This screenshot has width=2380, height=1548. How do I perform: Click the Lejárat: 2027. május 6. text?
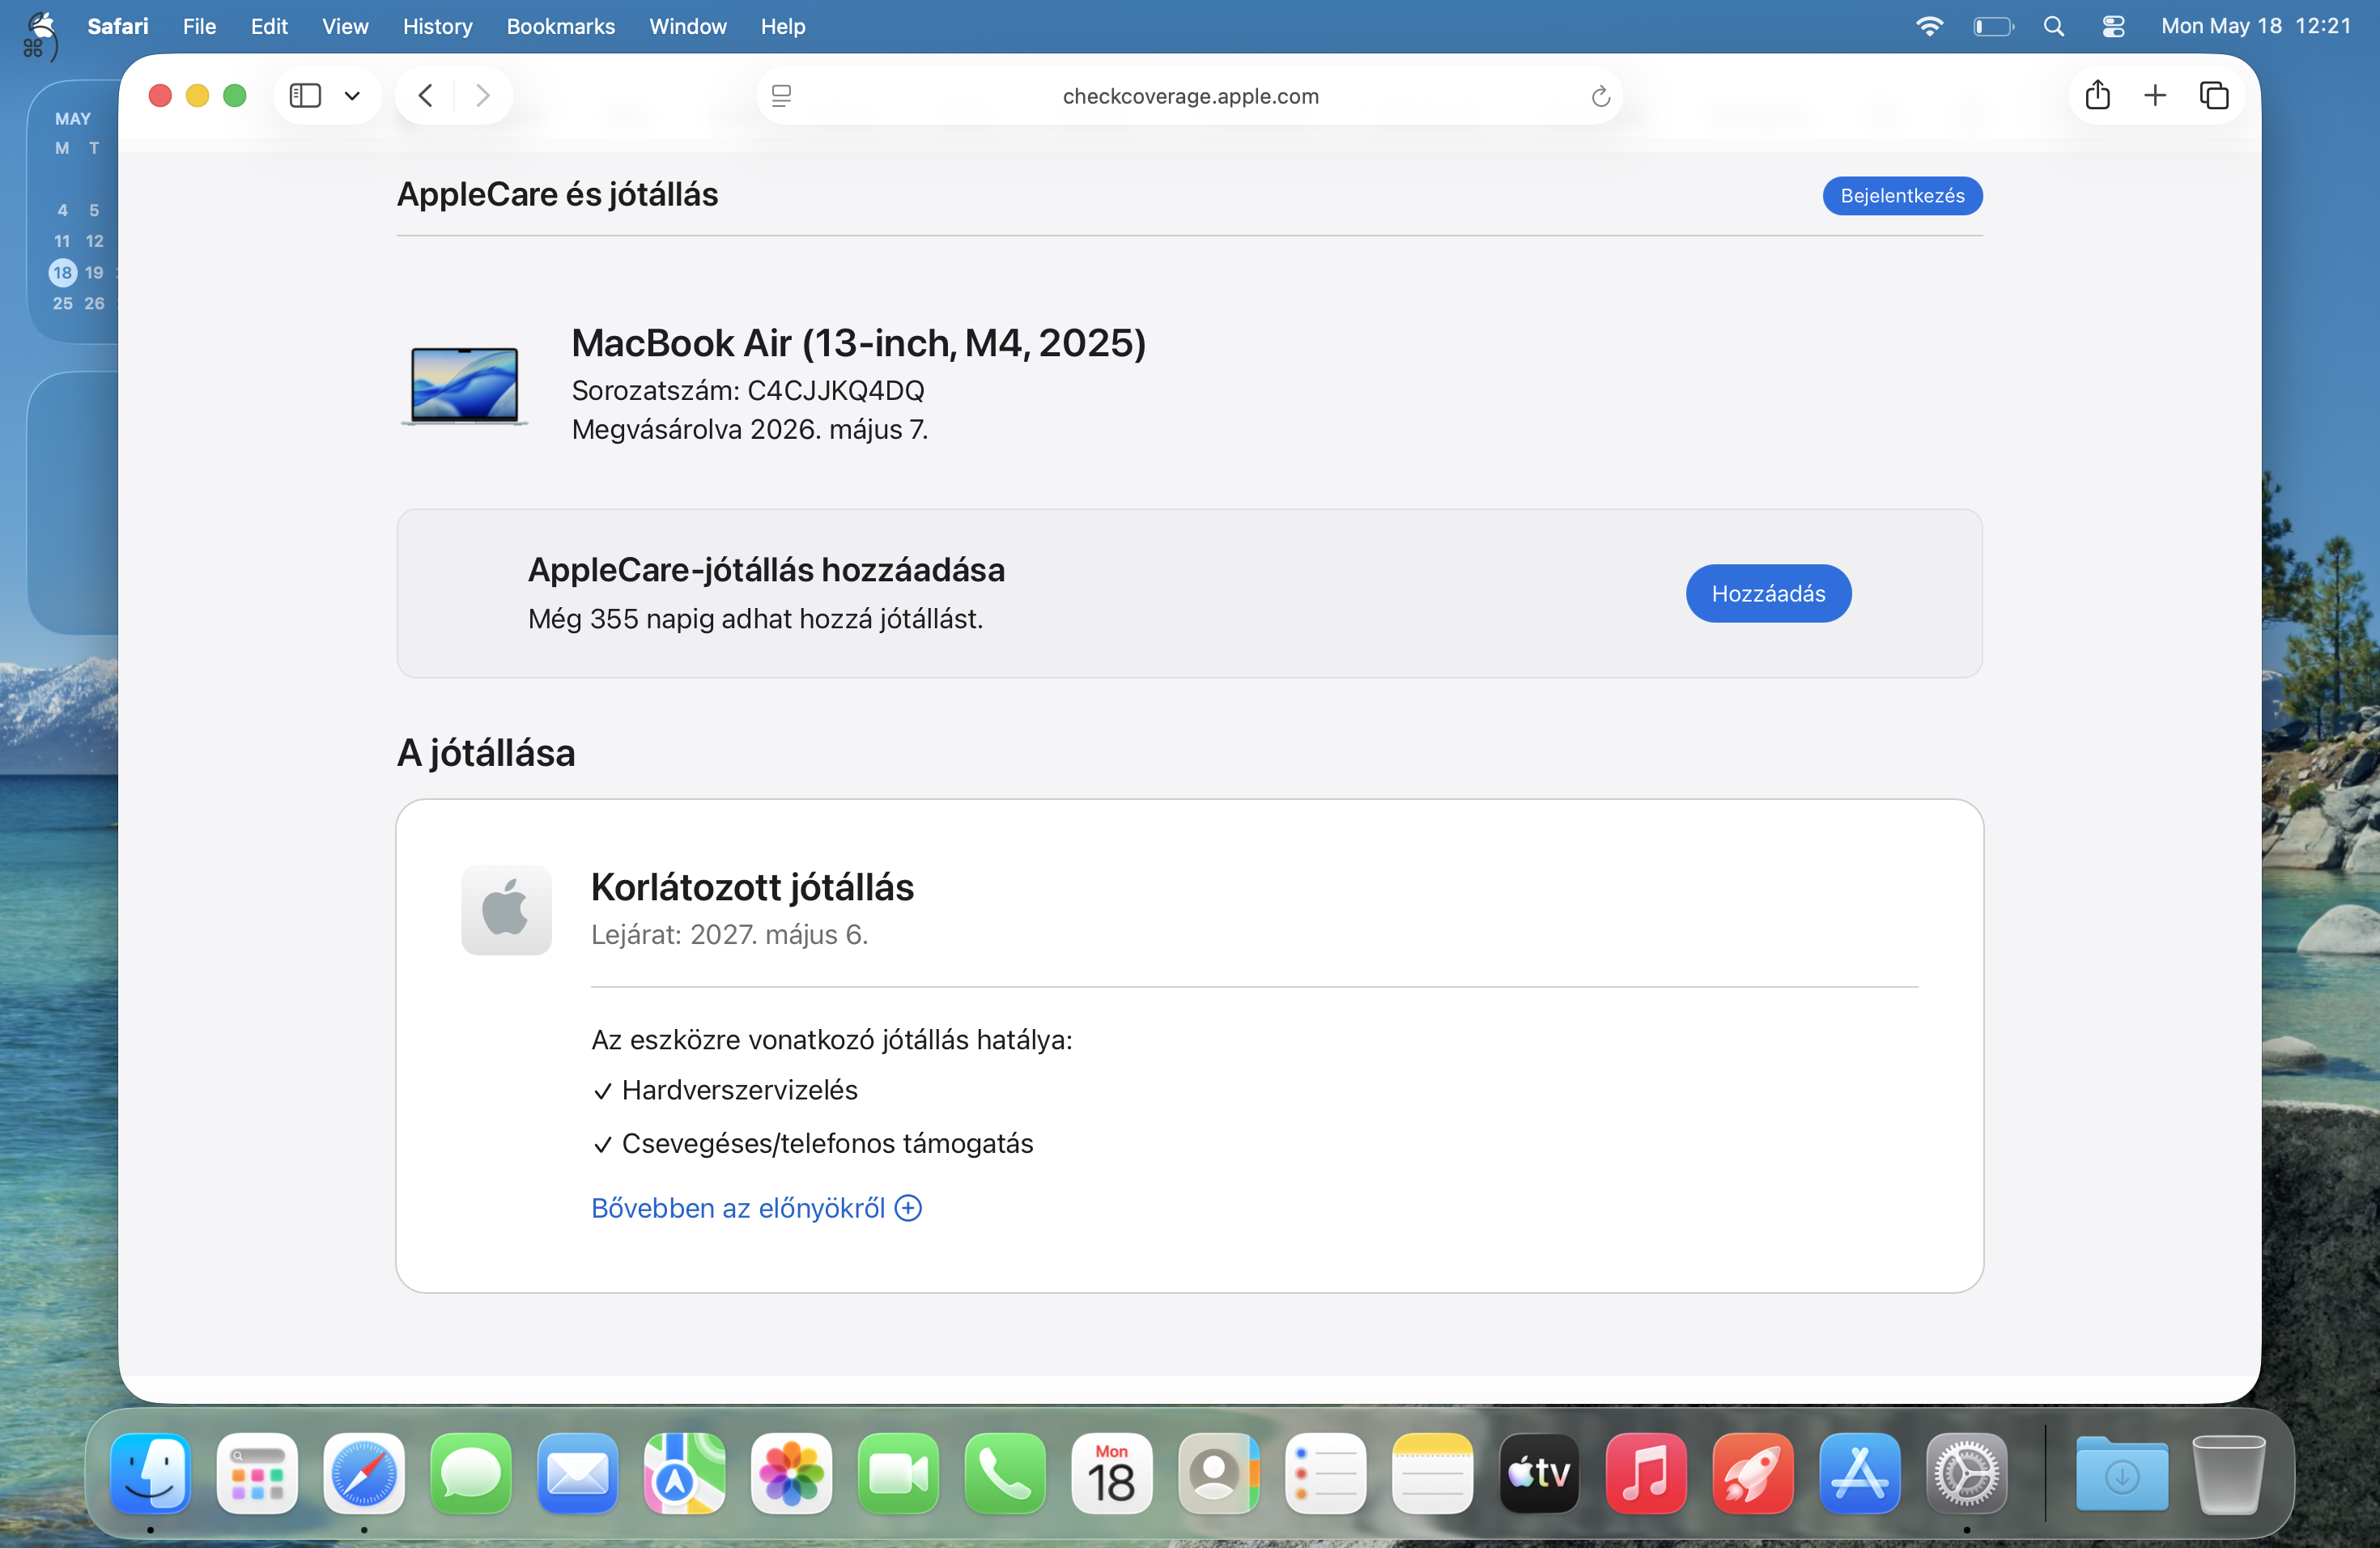click(729, 934)
